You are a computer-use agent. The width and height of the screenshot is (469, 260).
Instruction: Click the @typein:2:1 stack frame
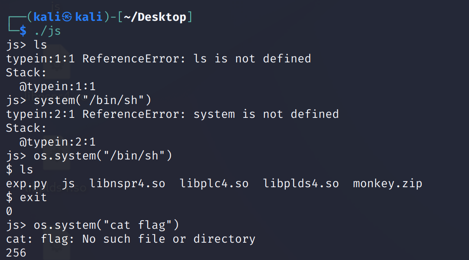57,142
